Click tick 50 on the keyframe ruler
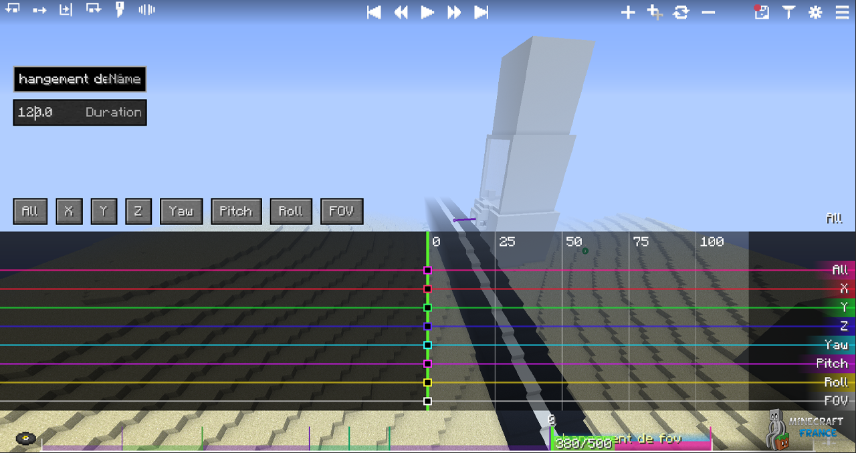Screen dimensions: 856x453 tap(574, 242)
